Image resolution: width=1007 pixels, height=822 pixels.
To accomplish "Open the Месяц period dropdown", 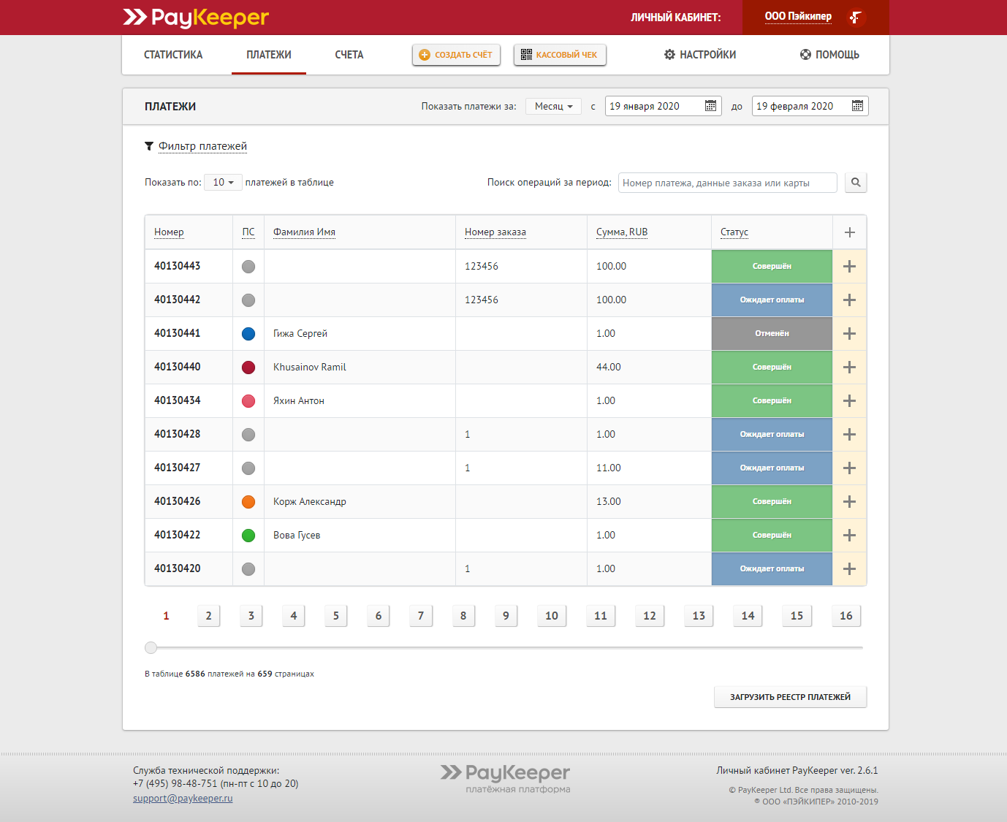I will pyautogui.click(x=553, y=106).
